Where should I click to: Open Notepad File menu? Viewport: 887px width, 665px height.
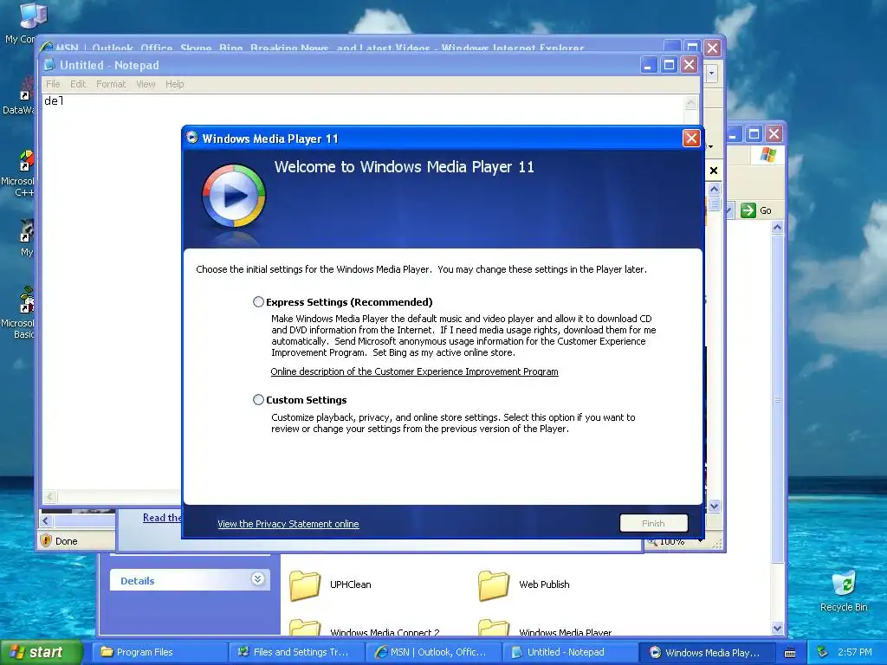(x=53, y=84)
